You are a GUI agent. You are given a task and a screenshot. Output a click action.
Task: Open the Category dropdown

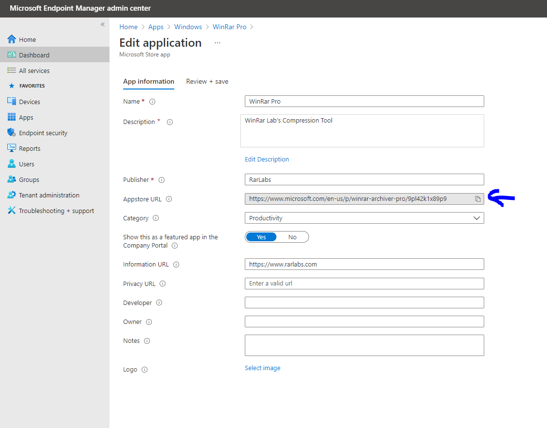coord(364,218)
